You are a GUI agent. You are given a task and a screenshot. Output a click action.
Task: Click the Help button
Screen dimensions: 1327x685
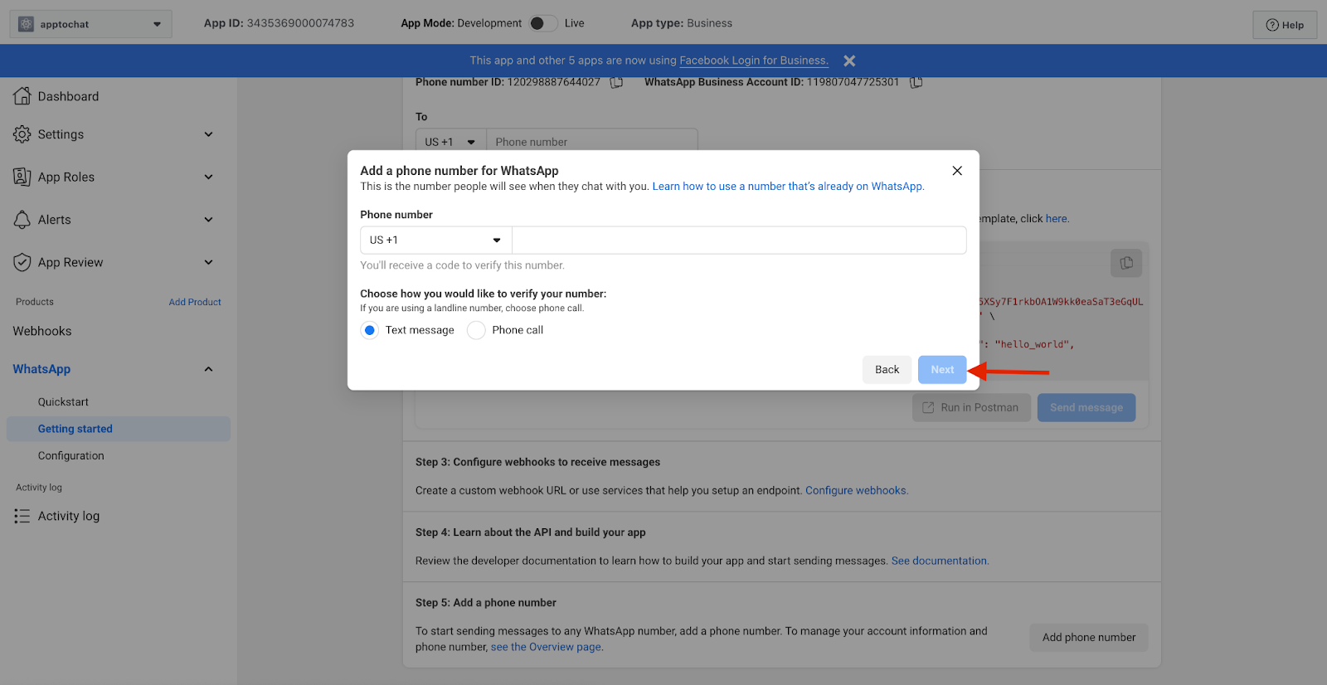(1285, 25)
